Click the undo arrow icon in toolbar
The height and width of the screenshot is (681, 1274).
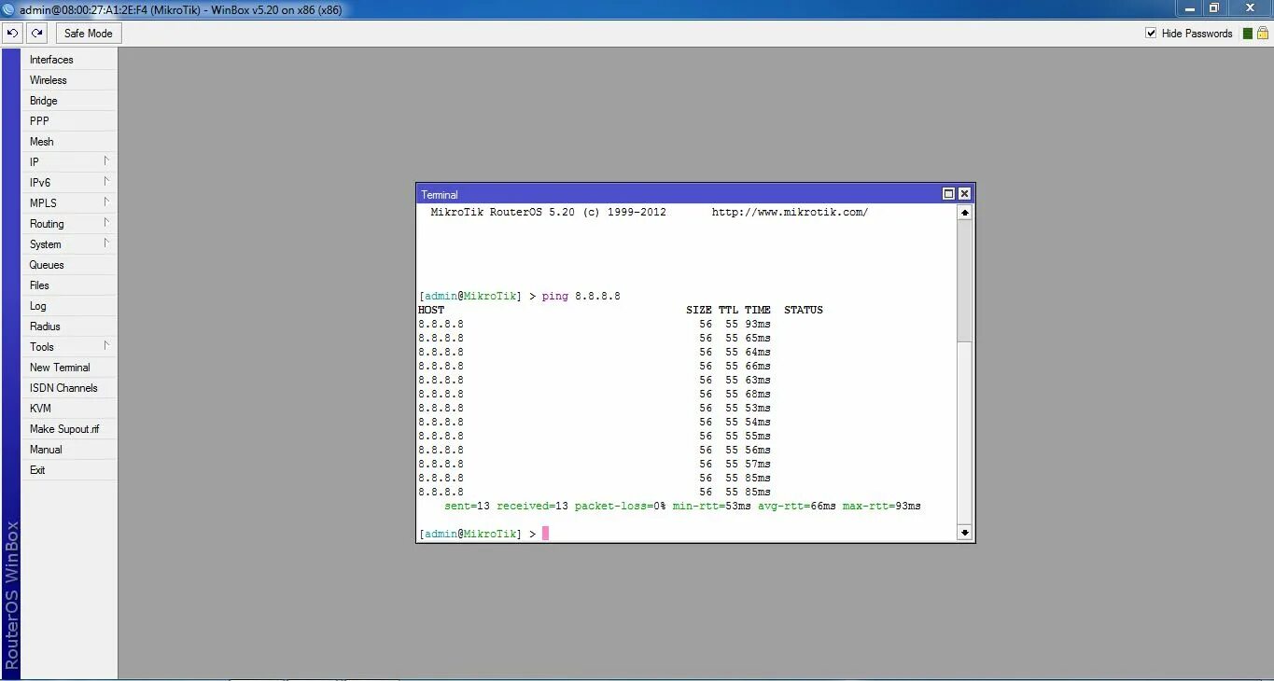(12, 34)
